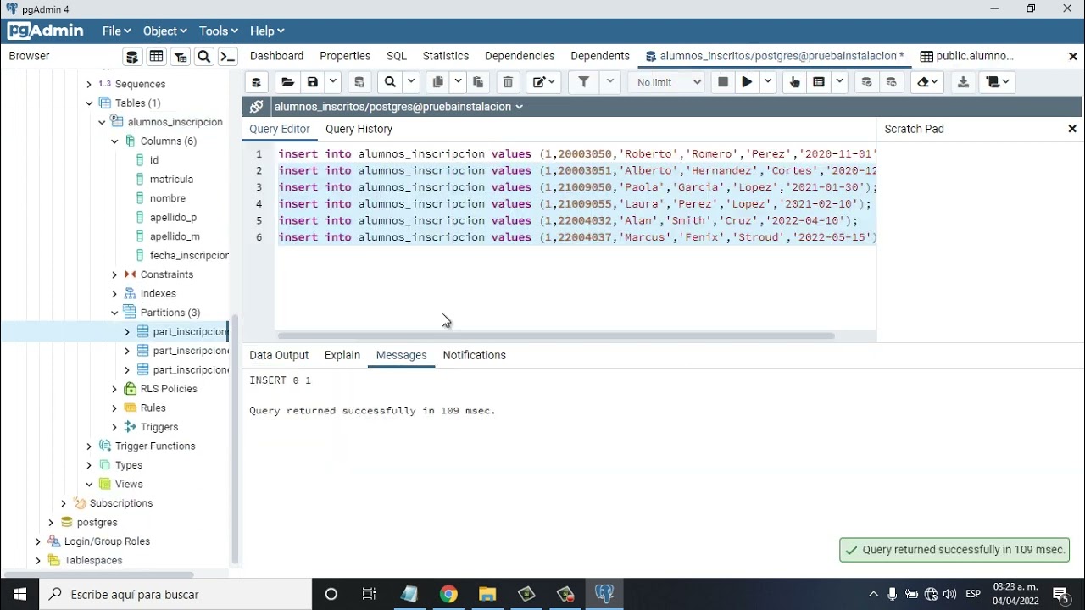The image size is (1085, 610).
Task: Click the horizontal scrollbar of the query editor
Action: point(556,336)
